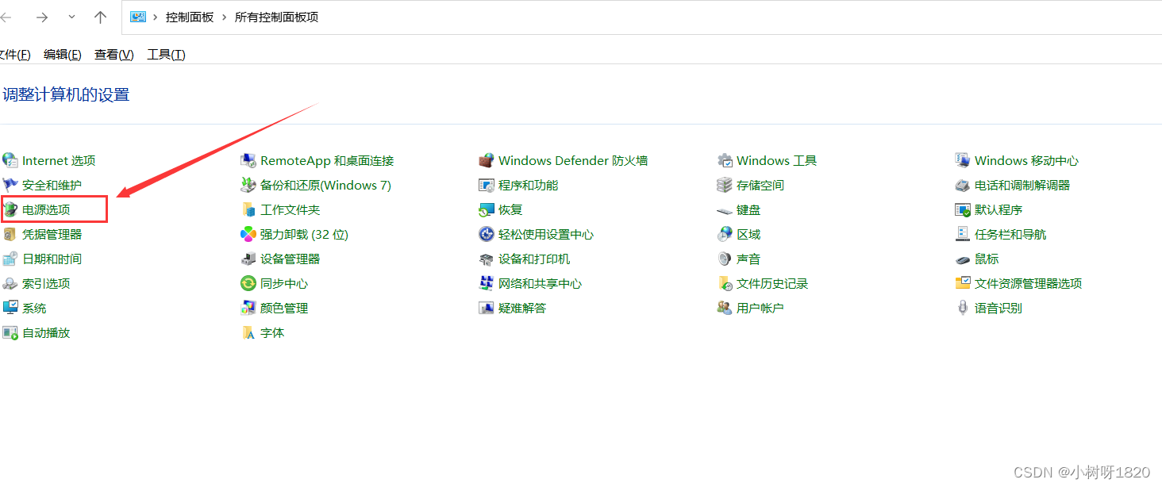1162x487 pixels.
Task: Open the 设备管理器 icon
Action: (x=248, y=259)
